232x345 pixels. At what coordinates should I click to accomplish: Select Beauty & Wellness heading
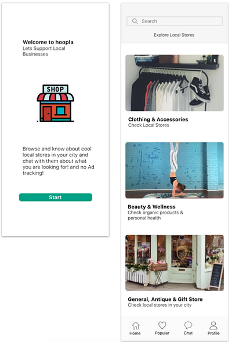pyautogui.click(x=151, y=207)
